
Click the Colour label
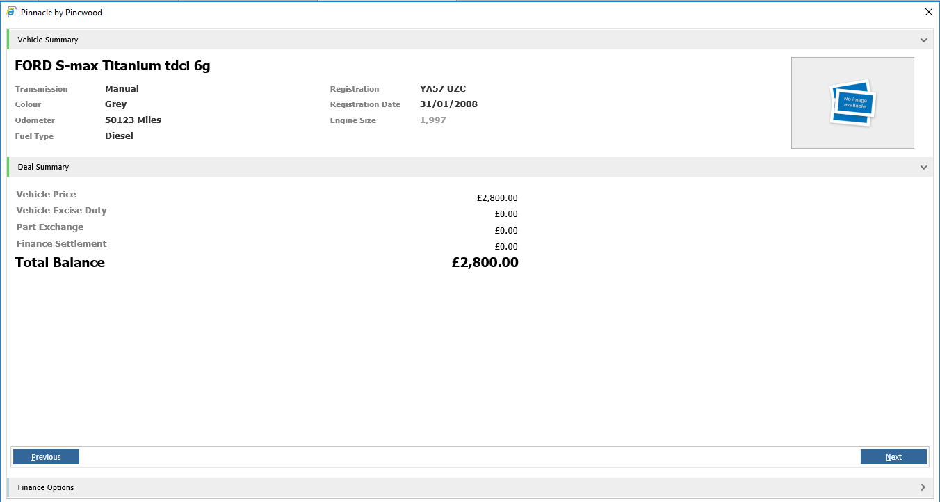29,104
